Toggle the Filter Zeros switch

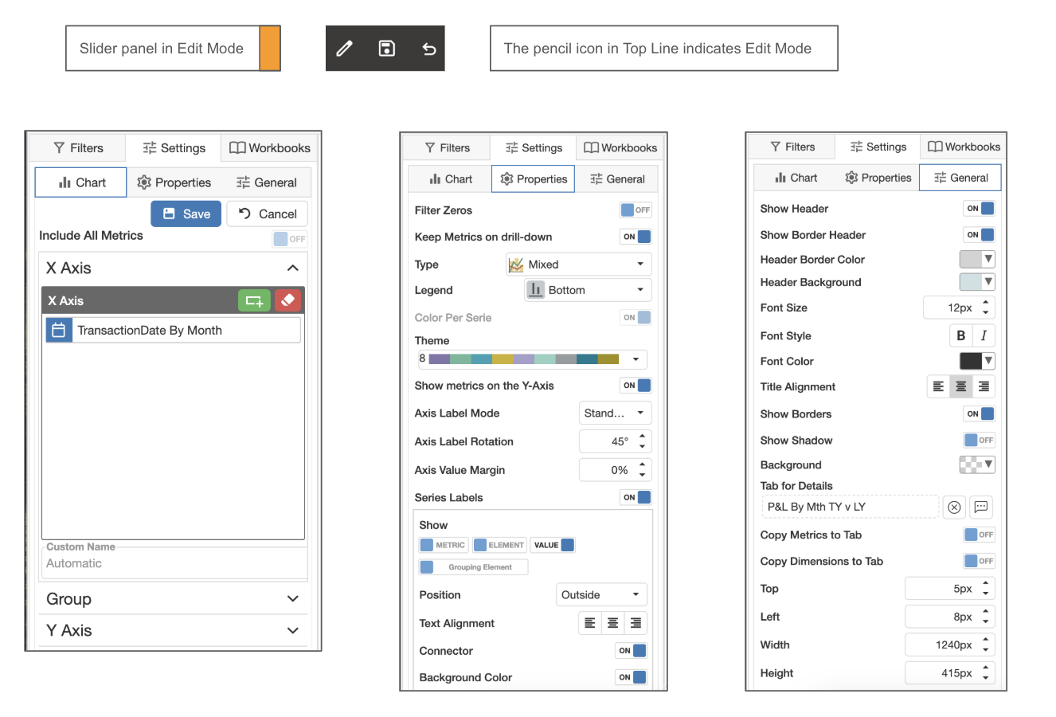tap(636, 210)
